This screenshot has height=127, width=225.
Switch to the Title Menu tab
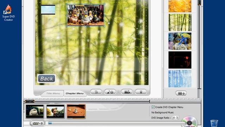pos(53,93)
